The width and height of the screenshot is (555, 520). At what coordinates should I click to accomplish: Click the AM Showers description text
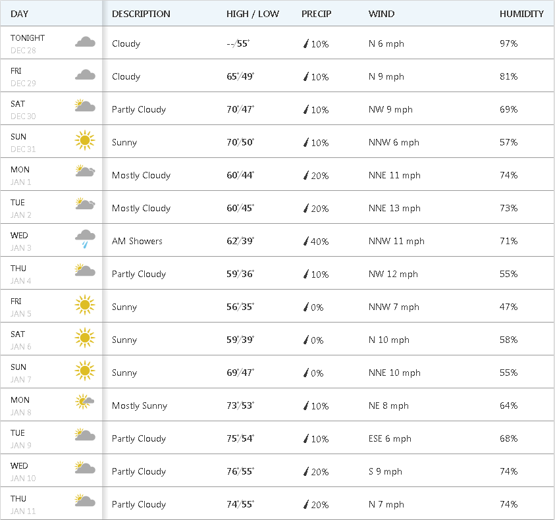pos(137,242)
